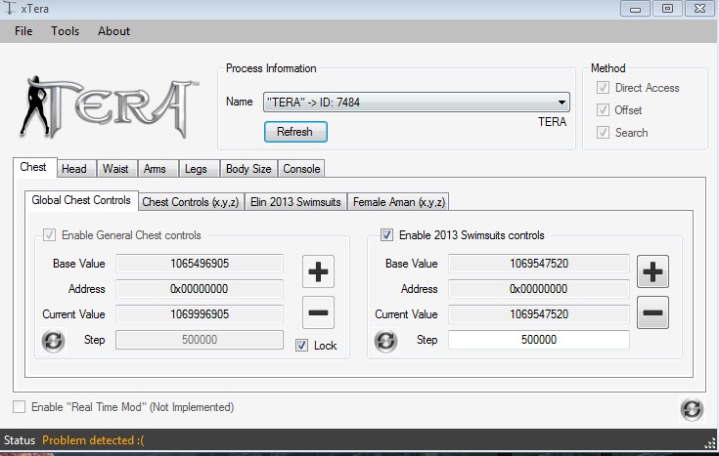Click minus button in General Chest controls
This screenshot has width=719, height=456.
[x=318, y=311]
